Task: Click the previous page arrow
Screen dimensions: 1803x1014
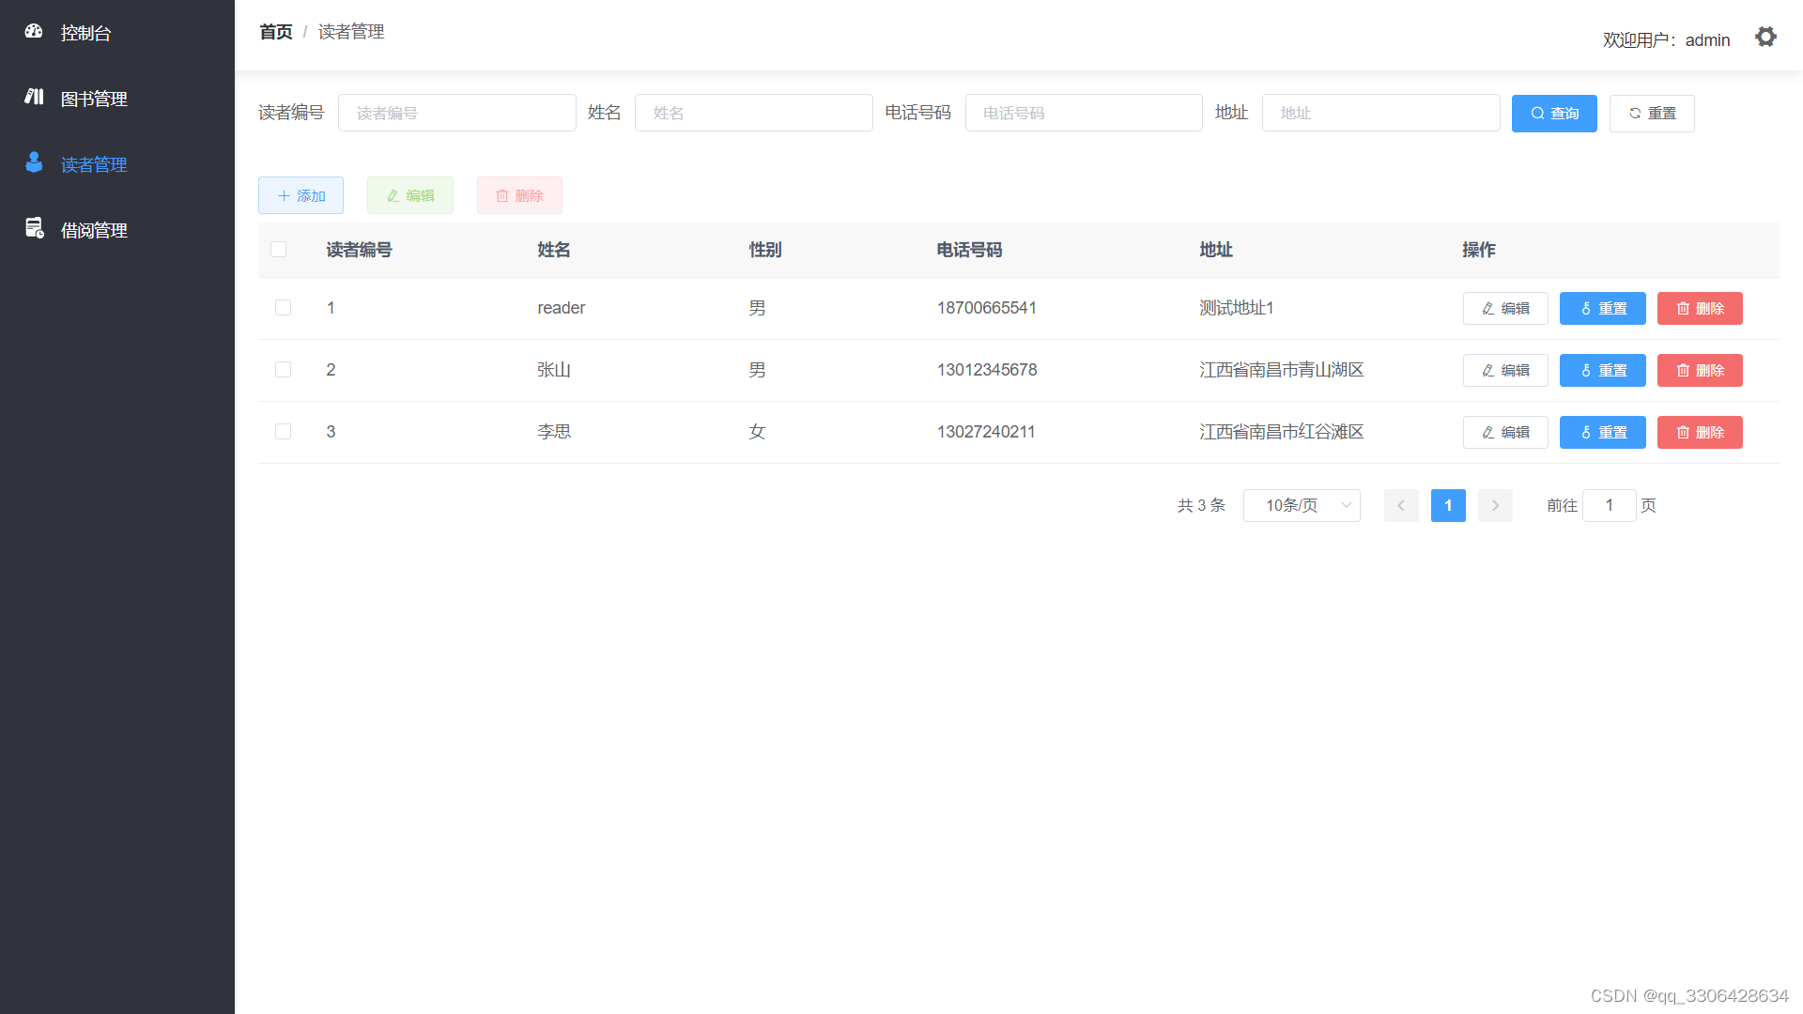Action: [1401, 505]
